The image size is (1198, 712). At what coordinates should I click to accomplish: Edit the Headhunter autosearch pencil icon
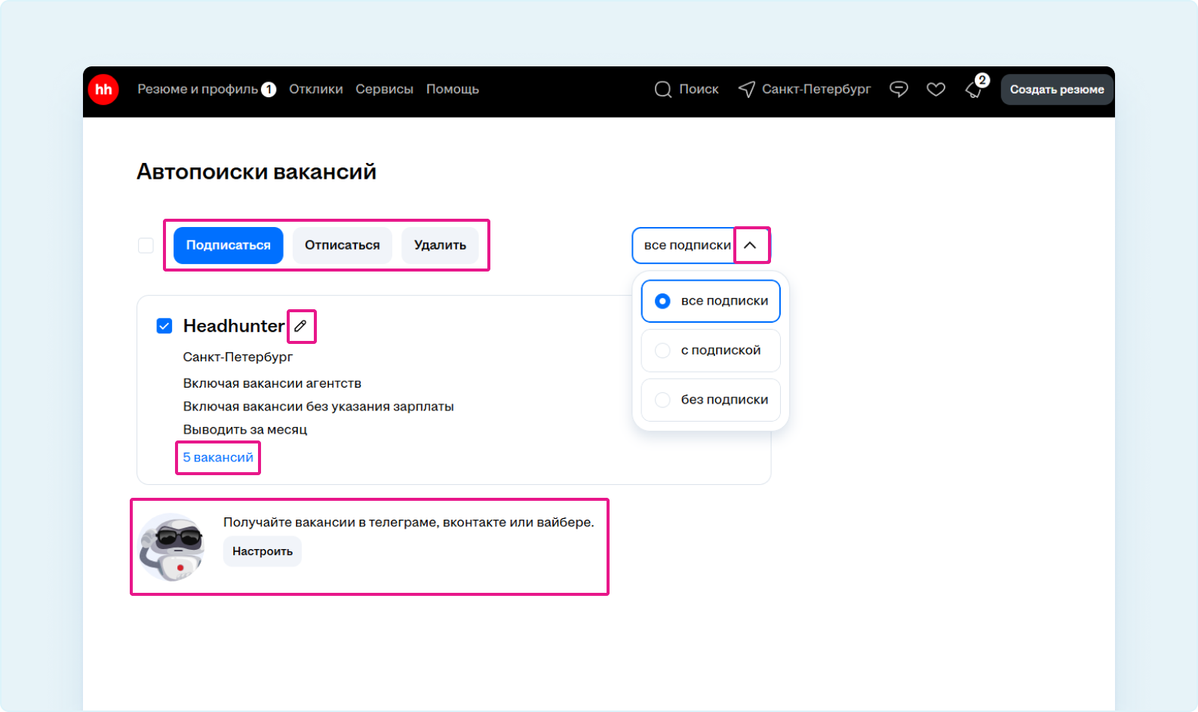point(300,326)
